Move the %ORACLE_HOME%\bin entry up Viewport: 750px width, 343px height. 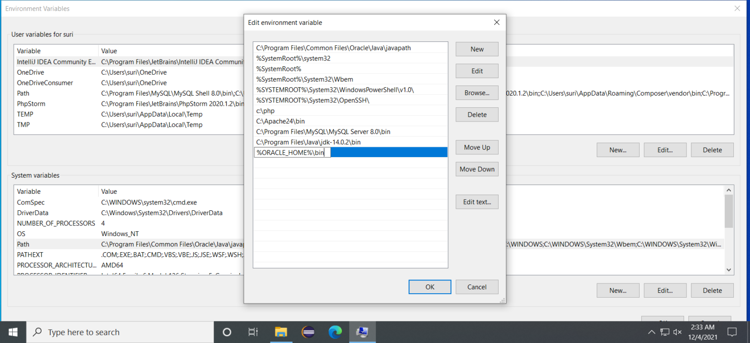pyautogui.click(x=477, y=147)
